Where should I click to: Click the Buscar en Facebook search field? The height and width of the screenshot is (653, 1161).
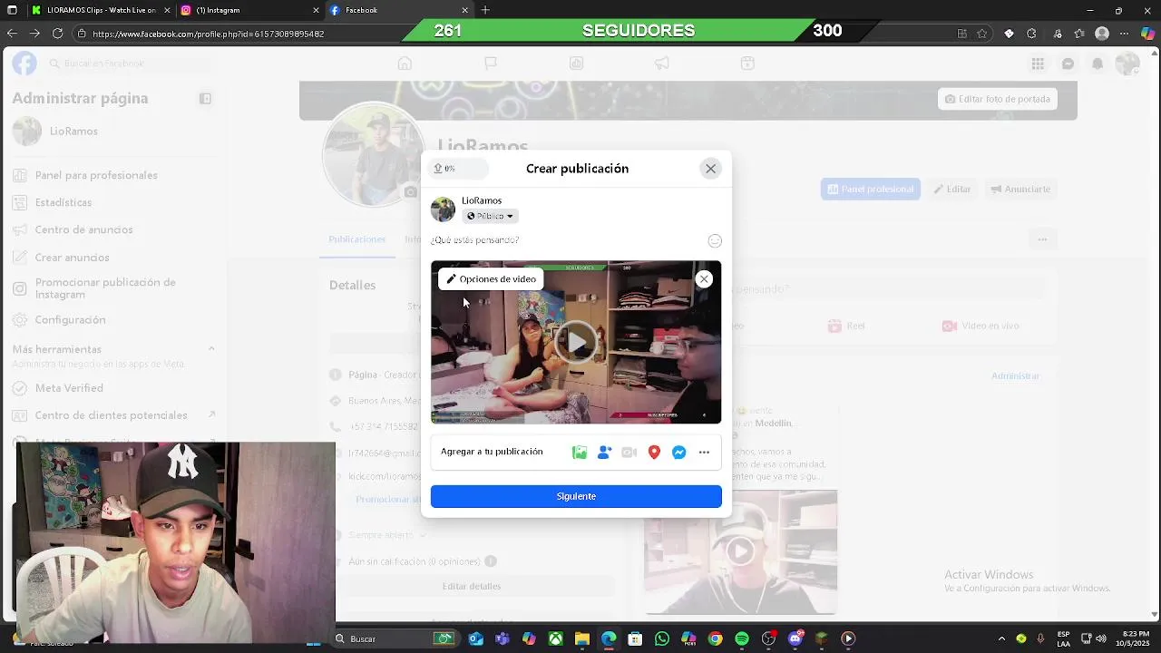129,63
